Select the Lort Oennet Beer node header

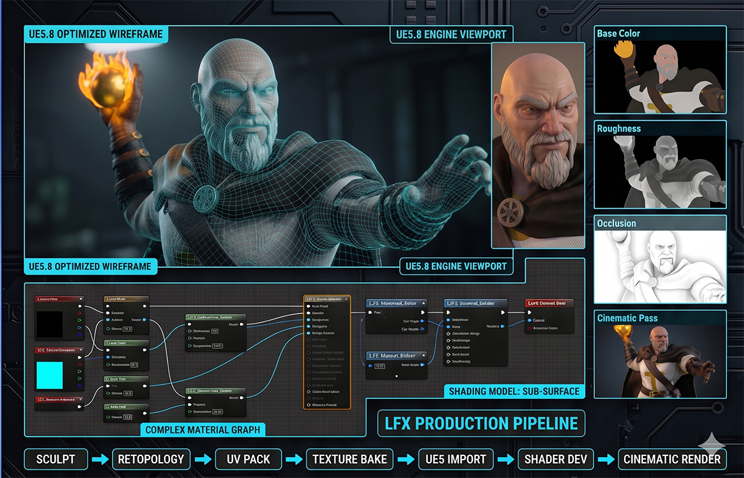click(x=549, y=303)
